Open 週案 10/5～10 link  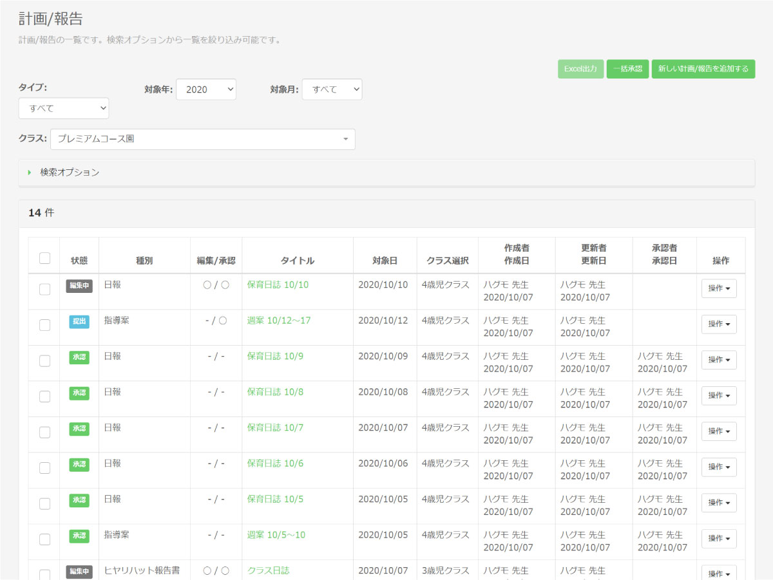[x=276, y=535]
